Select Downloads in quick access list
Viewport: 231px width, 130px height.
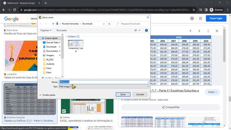click(51, 47)
